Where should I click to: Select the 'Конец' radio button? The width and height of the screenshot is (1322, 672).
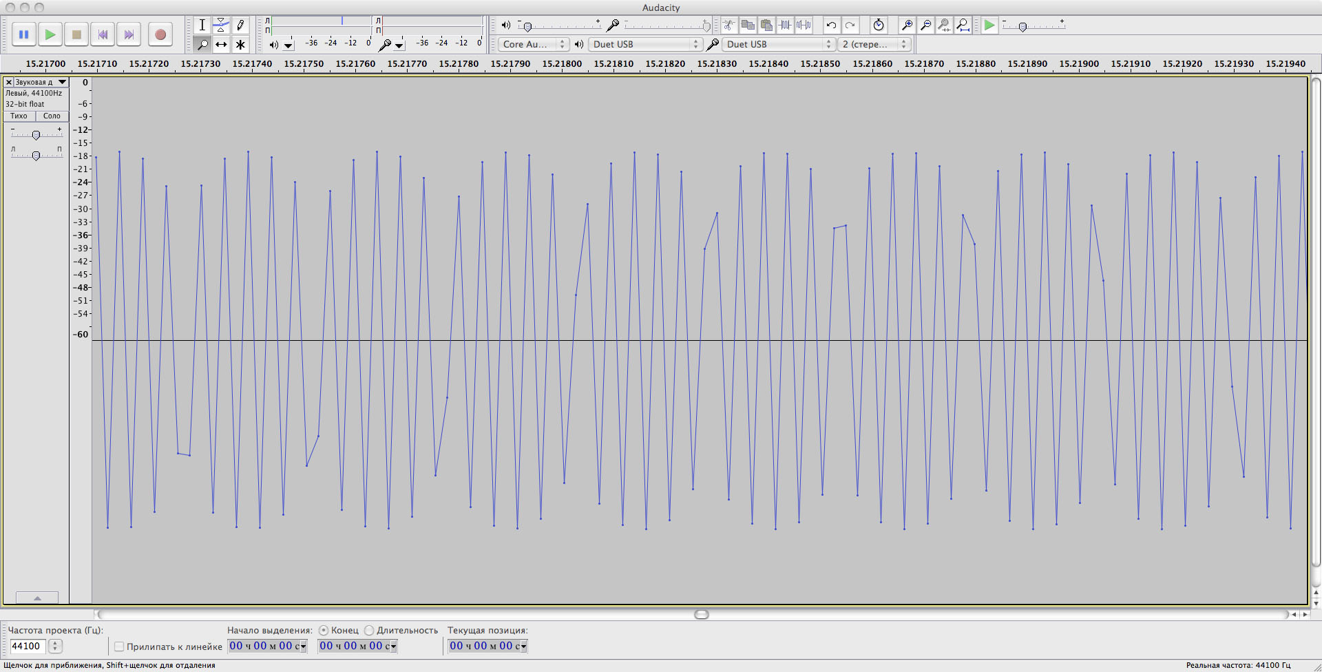324,630
